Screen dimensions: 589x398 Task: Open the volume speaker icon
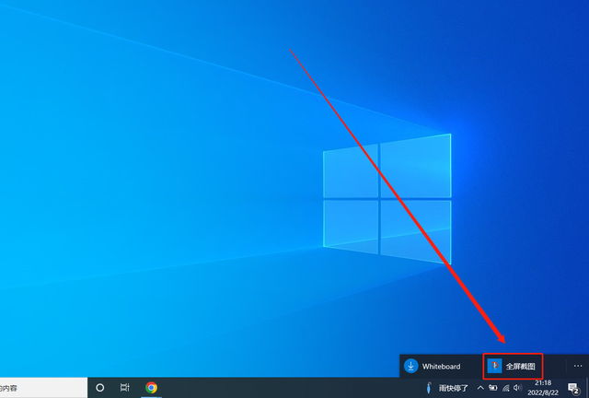click(517, 388)
